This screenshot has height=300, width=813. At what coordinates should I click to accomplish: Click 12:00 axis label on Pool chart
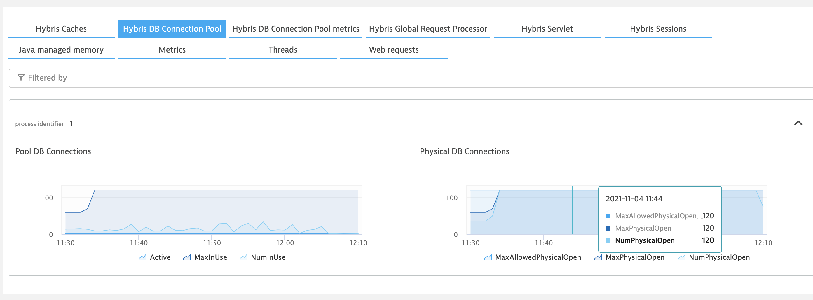[285, 243]
